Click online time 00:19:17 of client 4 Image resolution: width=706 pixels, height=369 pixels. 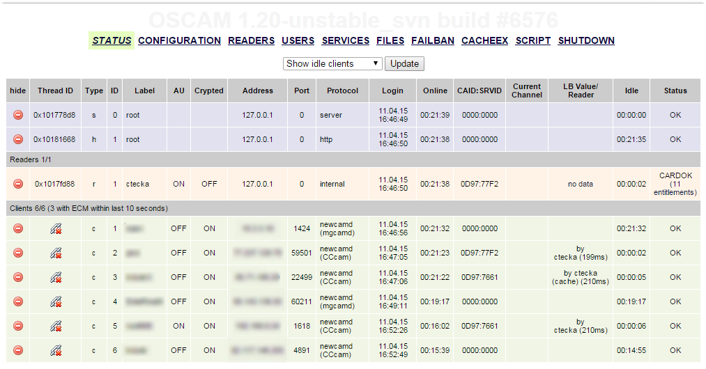point(435,301)
